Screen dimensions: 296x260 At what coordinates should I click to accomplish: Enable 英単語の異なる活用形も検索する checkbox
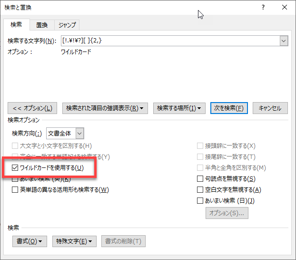[x=15, y=190]
